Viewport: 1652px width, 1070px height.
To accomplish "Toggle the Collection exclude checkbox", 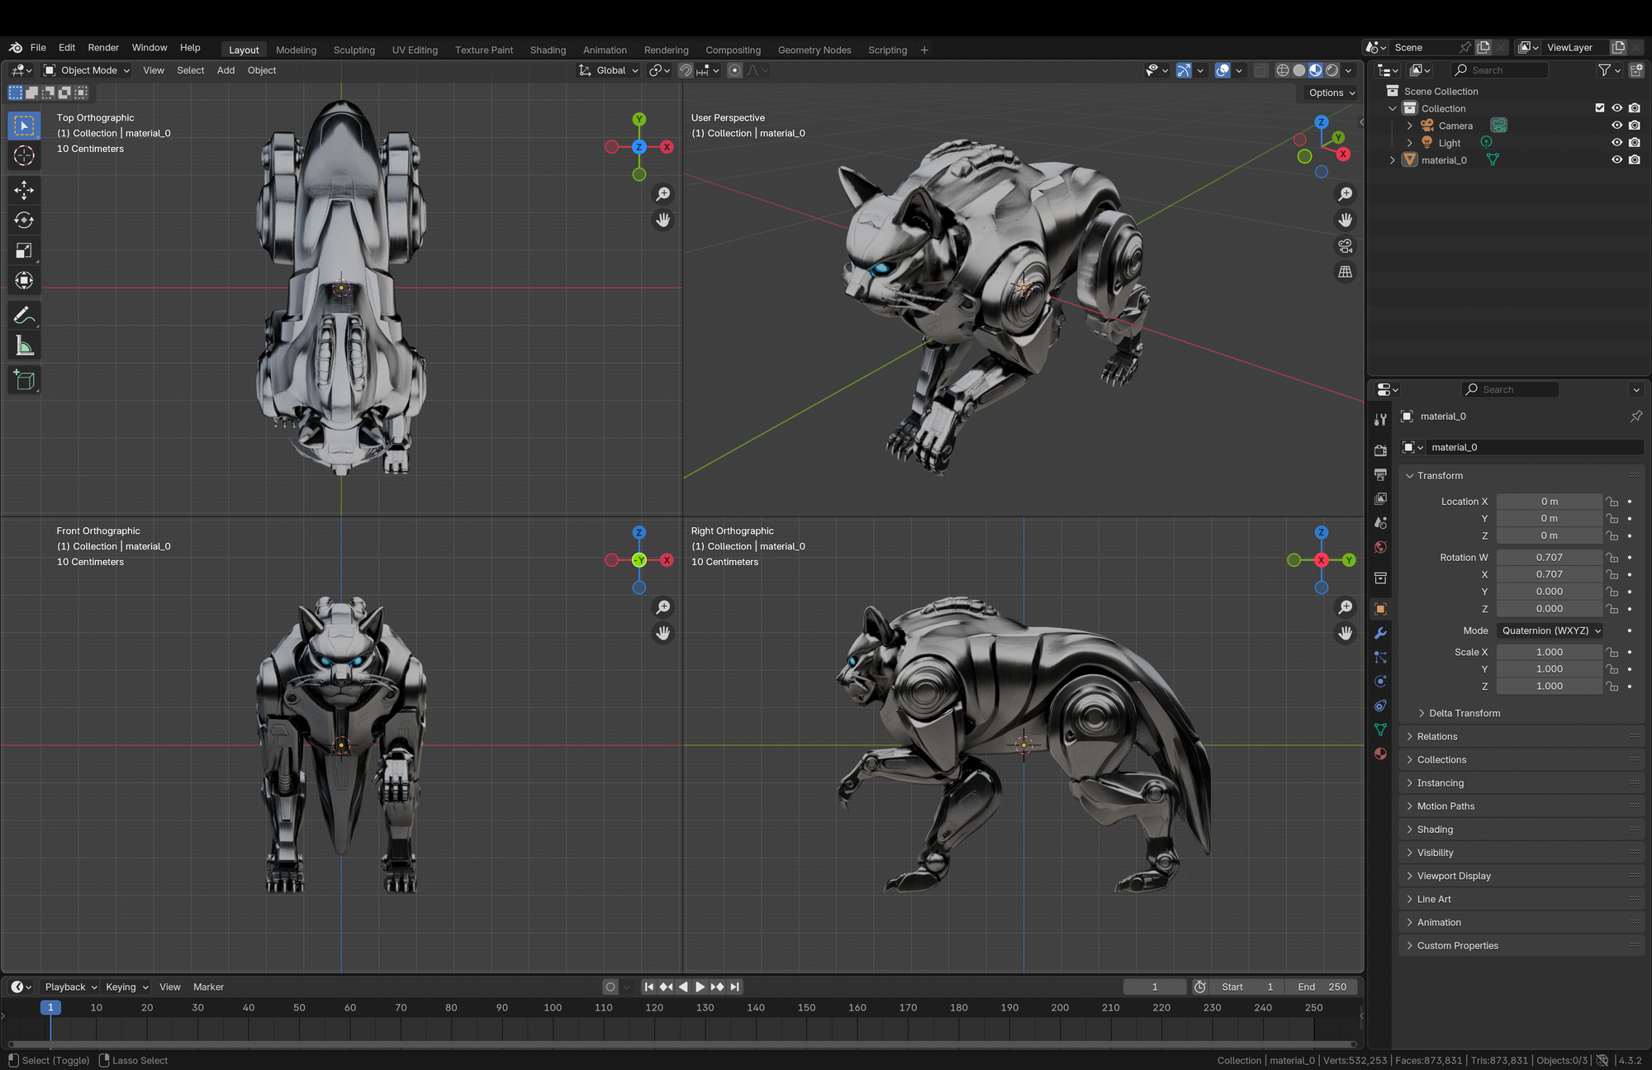I will [1599, 108].
